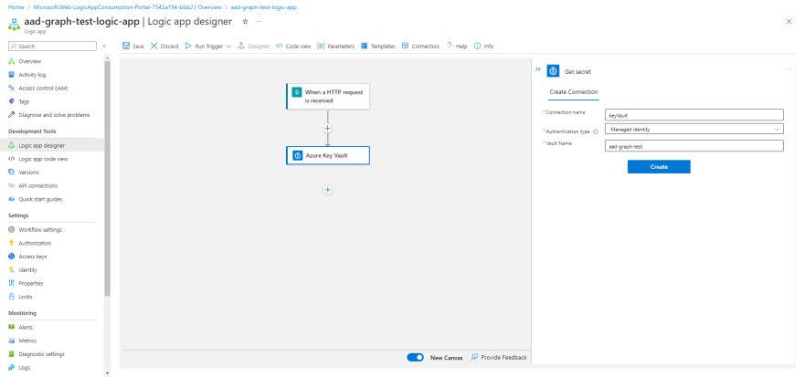Open the Microsoft.Web-LogicAppConsumption Overview breadcrumb
Viewport: 804px width, 377px height.
click(127, 7)
